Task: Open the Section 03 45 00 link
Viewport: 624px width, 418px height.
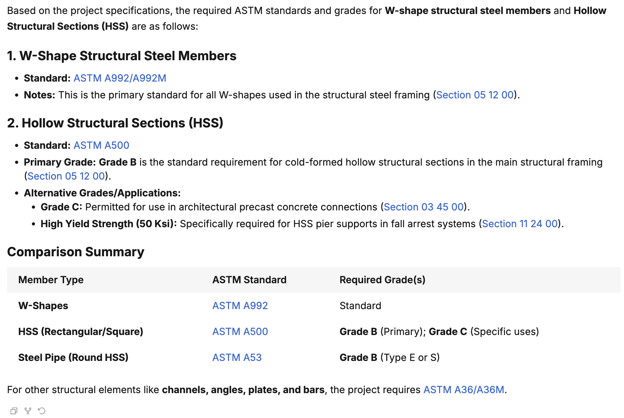Action: tap(424, 207)
